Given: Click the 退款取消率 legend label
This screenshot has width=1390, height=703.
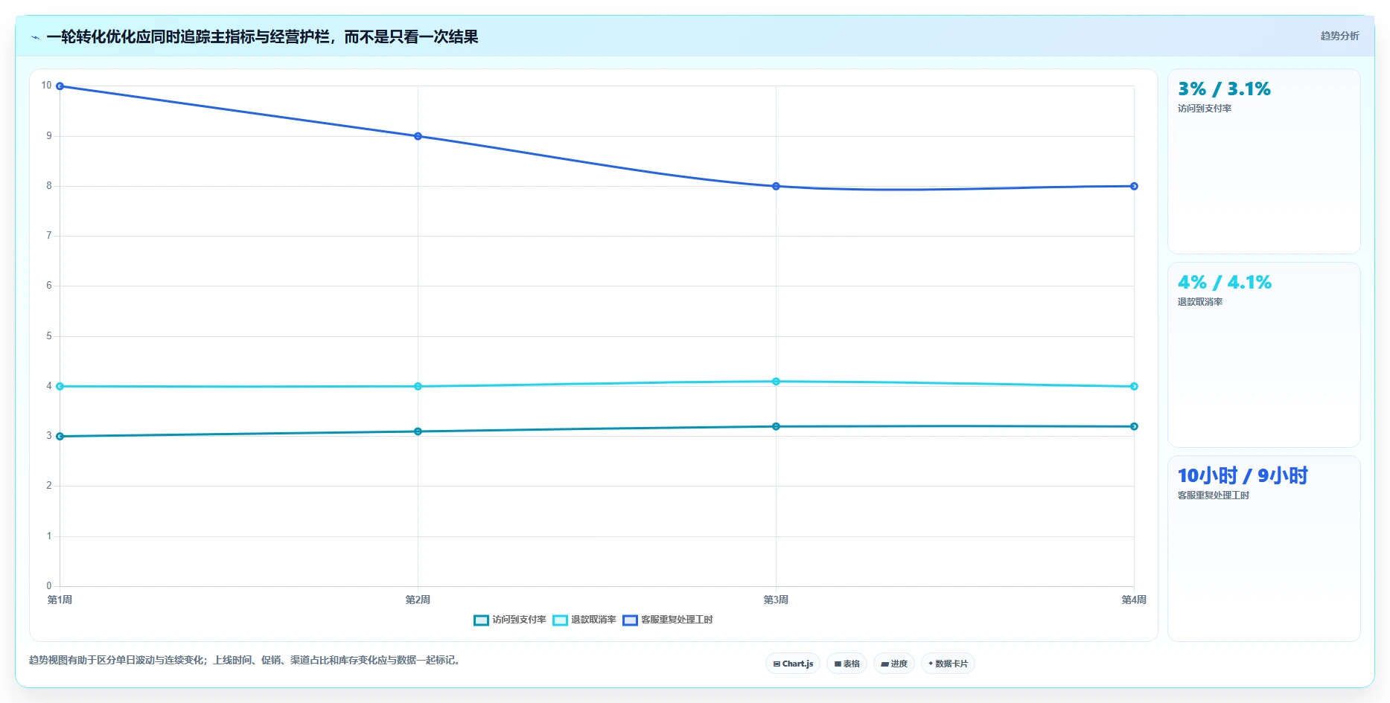Looking at the screenshot, I should [x=593, y=620].
